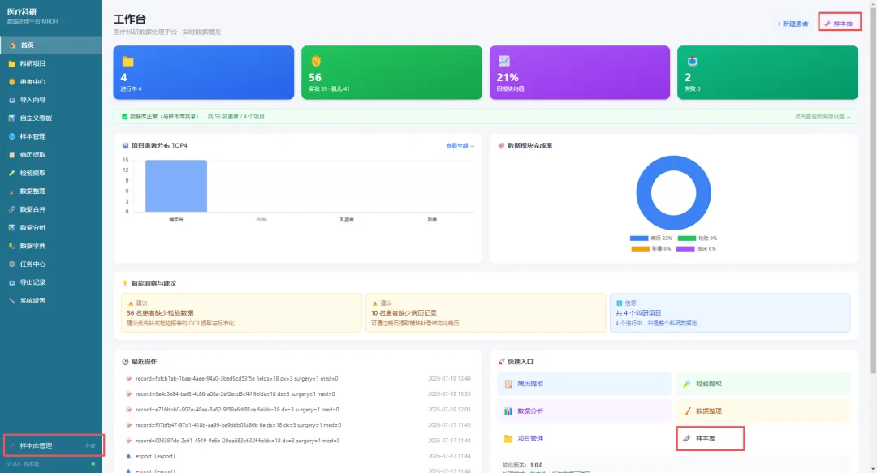Screen dimensions: 877x473
Task: Click the DNA icon in quick-entry 样本库
Action: 686,439
